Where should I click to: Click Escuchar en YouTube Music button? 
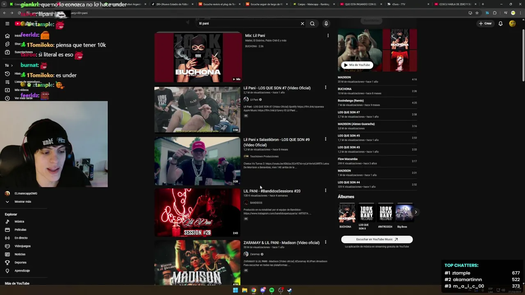pos(377,239)
